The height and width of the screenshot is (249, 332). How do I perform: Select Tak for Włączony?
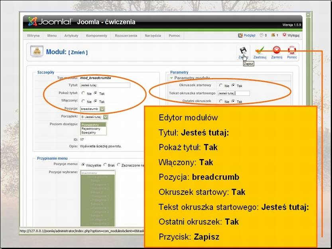96,101
